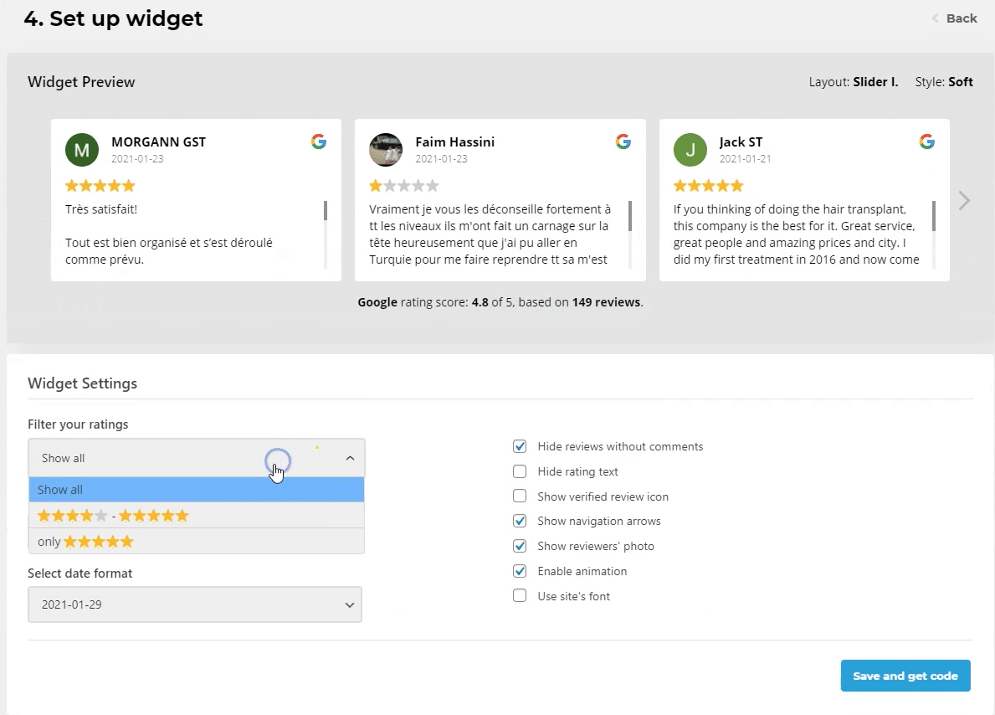Click the Soft style label
The height and width of the screenshot is (715, 995).
960,82
